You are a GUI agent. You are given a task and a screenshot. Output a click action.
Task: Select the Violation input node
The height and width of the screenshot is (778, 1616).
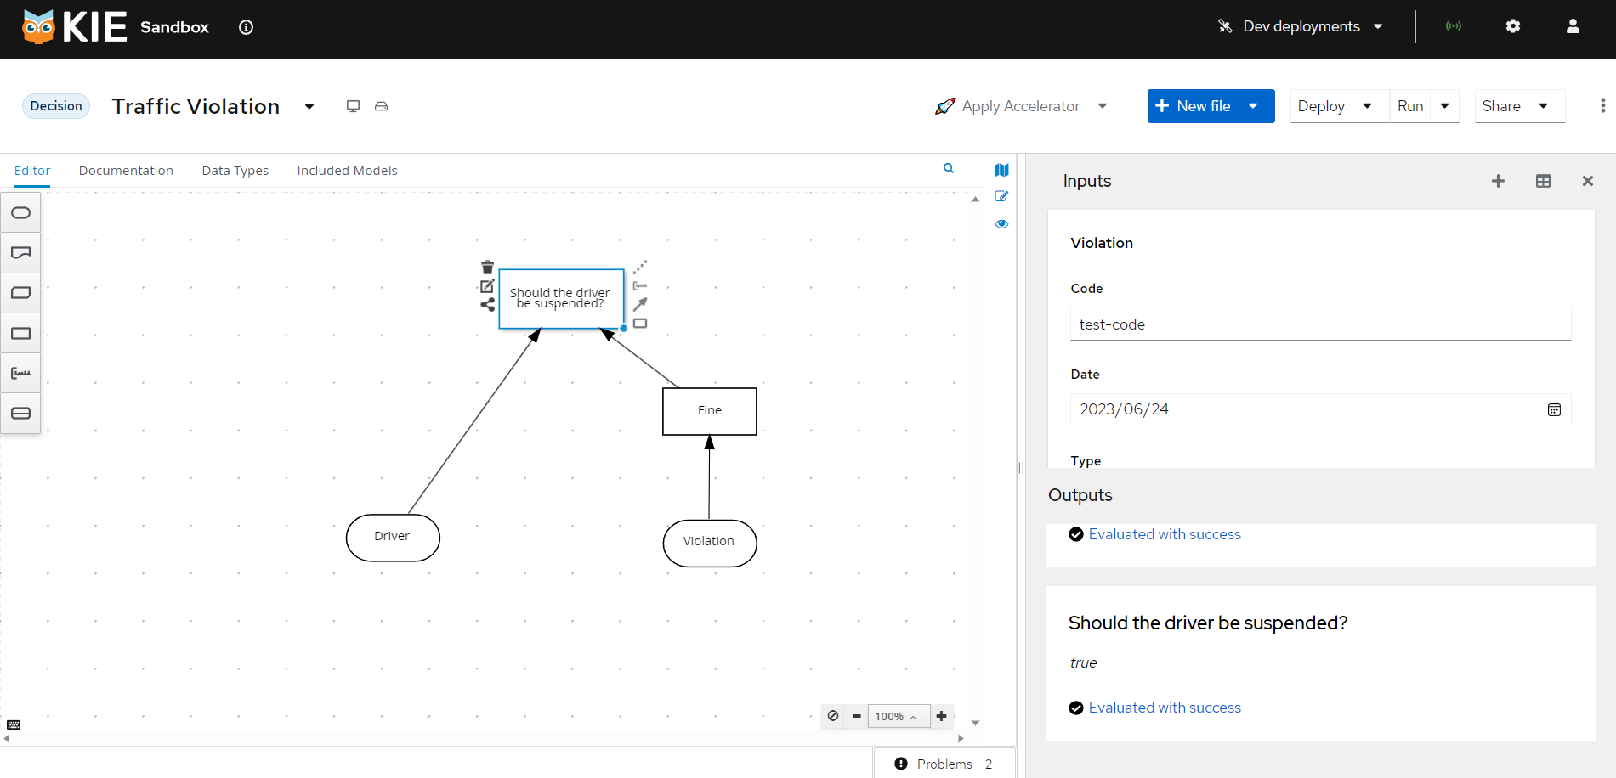tap(710, 543)
